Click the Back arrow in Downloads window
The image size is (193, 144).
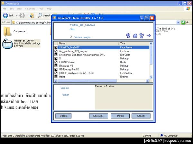coord(5,15)
